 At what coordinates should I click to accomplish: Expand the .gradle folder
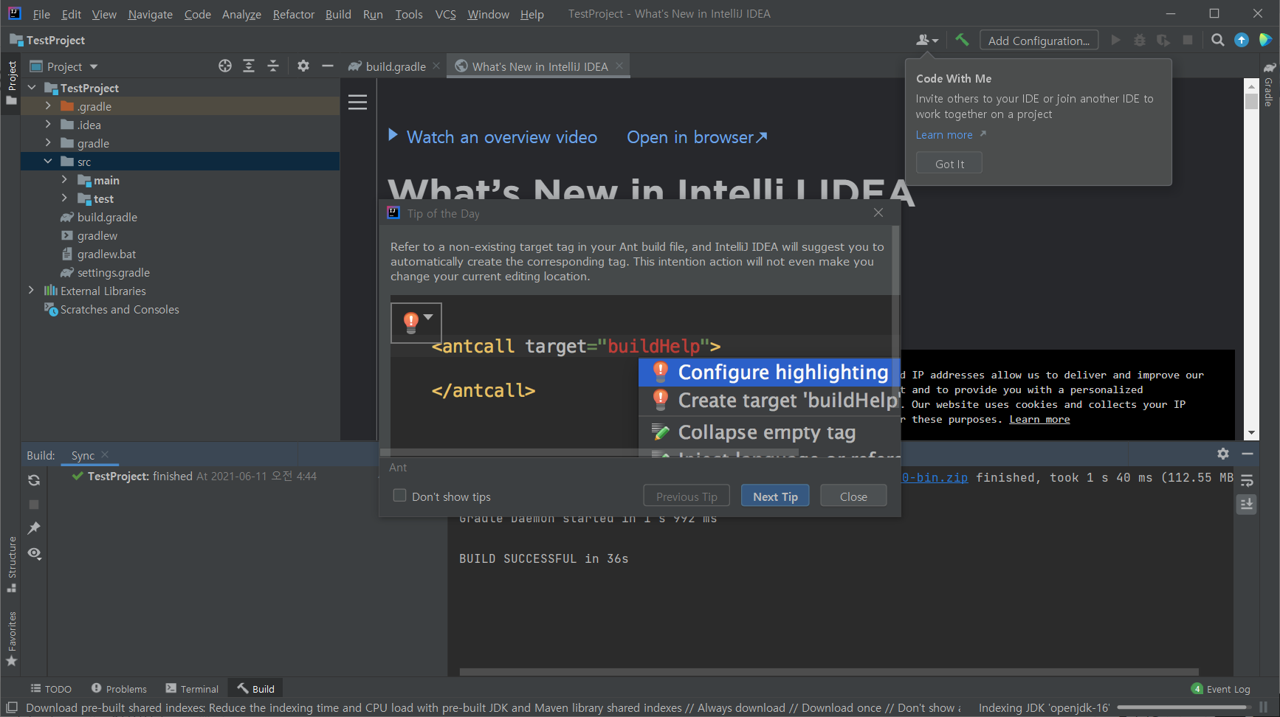[48, 106]
